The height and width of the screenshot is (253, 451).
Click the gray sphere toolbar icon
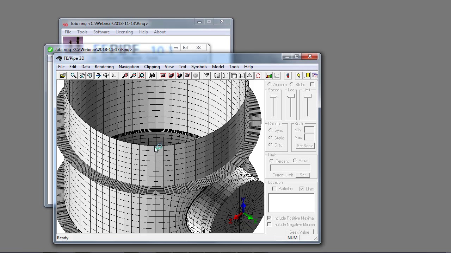(196, 76)
